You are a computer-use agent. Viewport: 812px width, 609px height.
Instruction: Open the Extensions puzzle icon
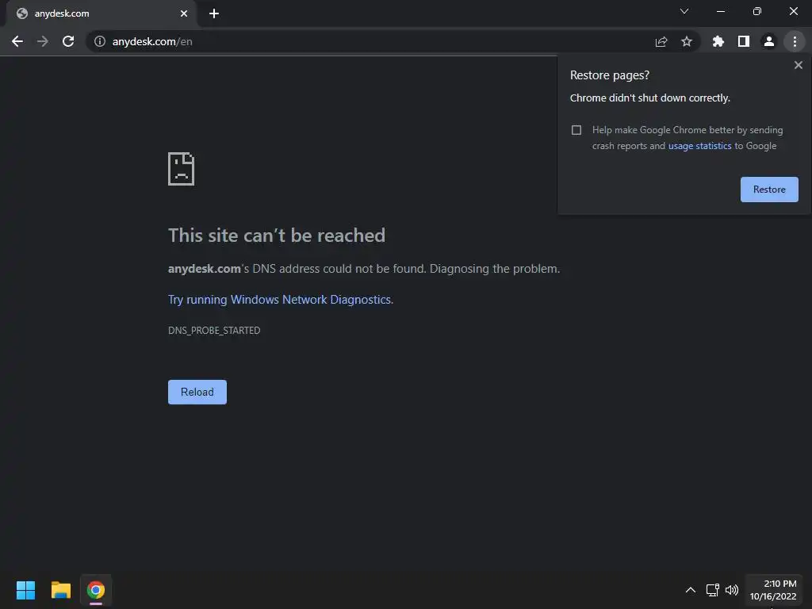point(718,41)
